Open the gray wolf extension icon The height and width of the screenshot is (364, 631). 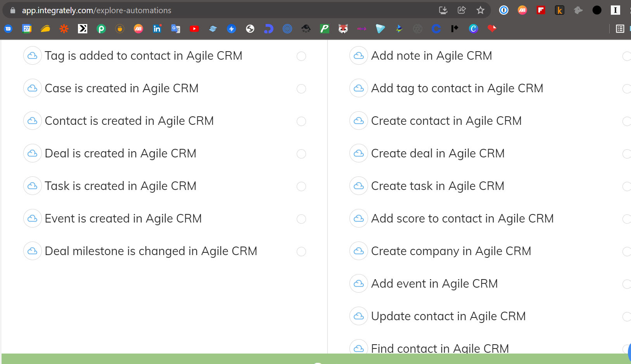point(578,10)
